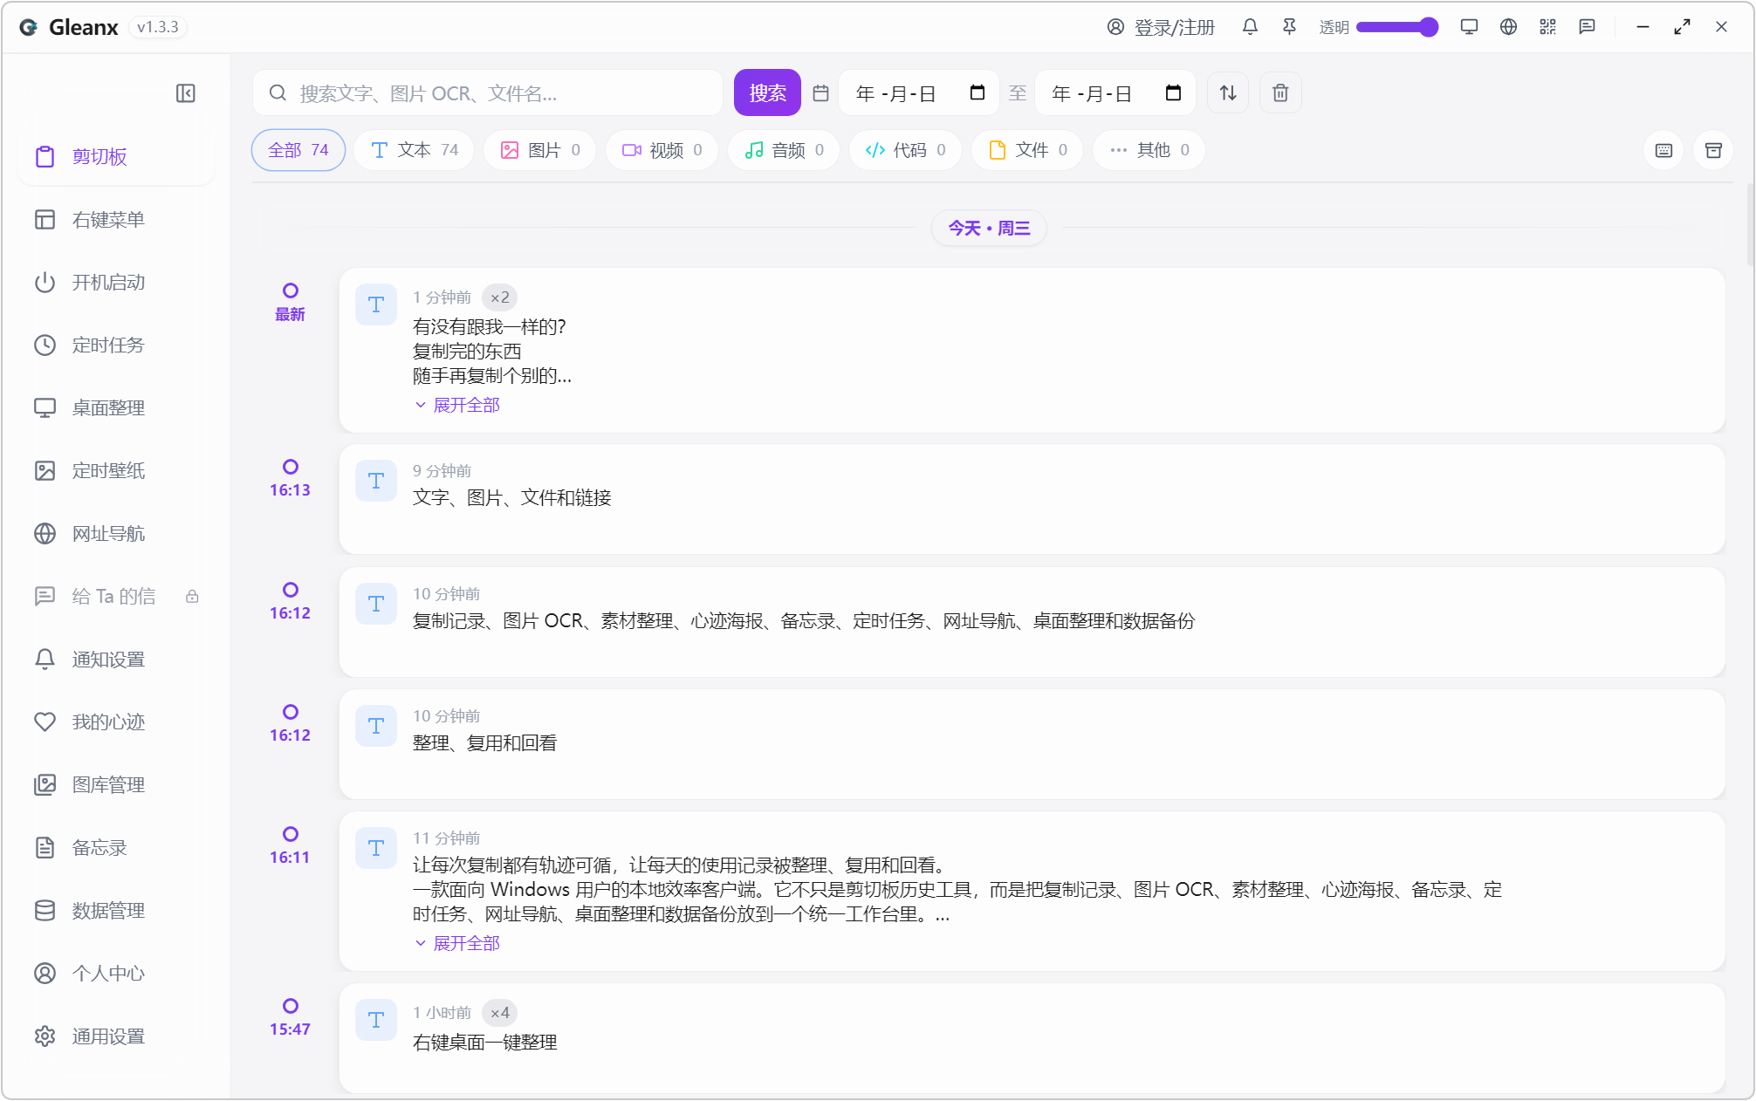Select the entry 文字、图片、文件和链接
This screenshot has width=1756, height=1101.
(x=1032, y=499)
